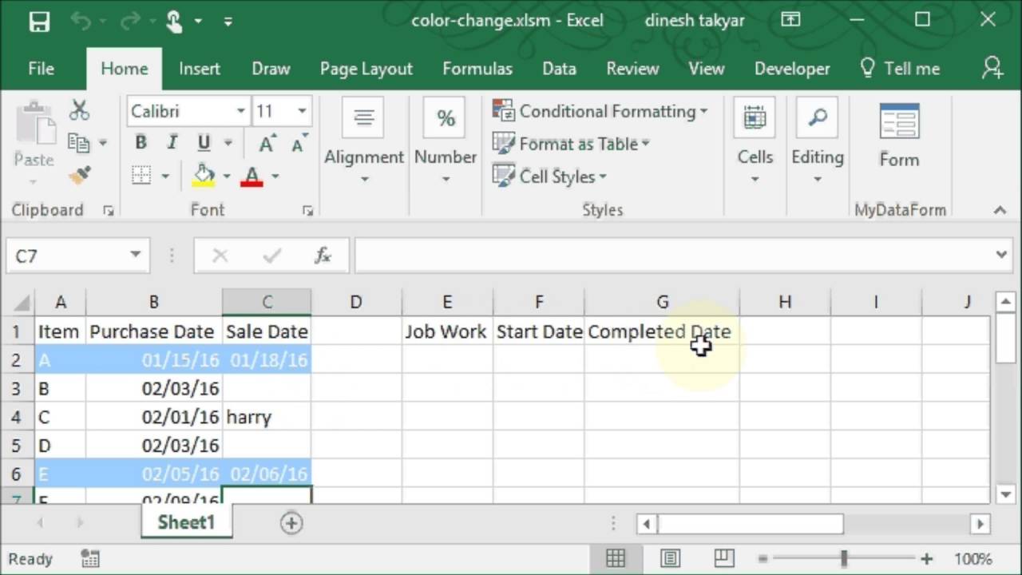Click the Name Box showing C7
The height and width of the screenshot is (575, 1022).
click(x=65, y=256)
